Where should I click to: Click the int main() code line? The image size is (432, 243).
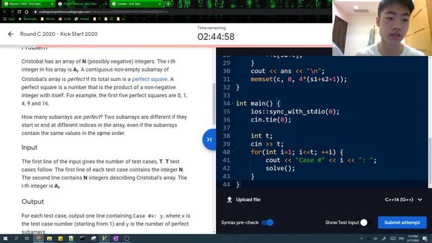[x=258, y=103]
